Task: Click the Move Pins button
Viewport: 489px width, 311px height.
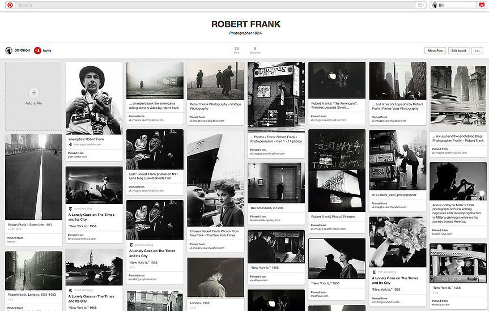Action: (435, 50)
